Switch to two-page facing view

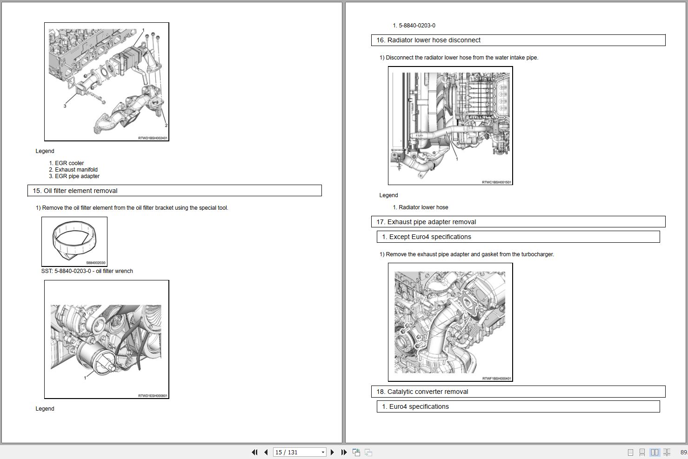point(655,452)
